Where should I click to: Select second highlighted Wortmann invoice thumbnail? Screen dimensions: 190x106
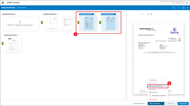coord(111,23)
